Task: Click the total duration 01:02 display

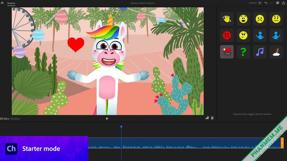Action: tap(15, 119)
